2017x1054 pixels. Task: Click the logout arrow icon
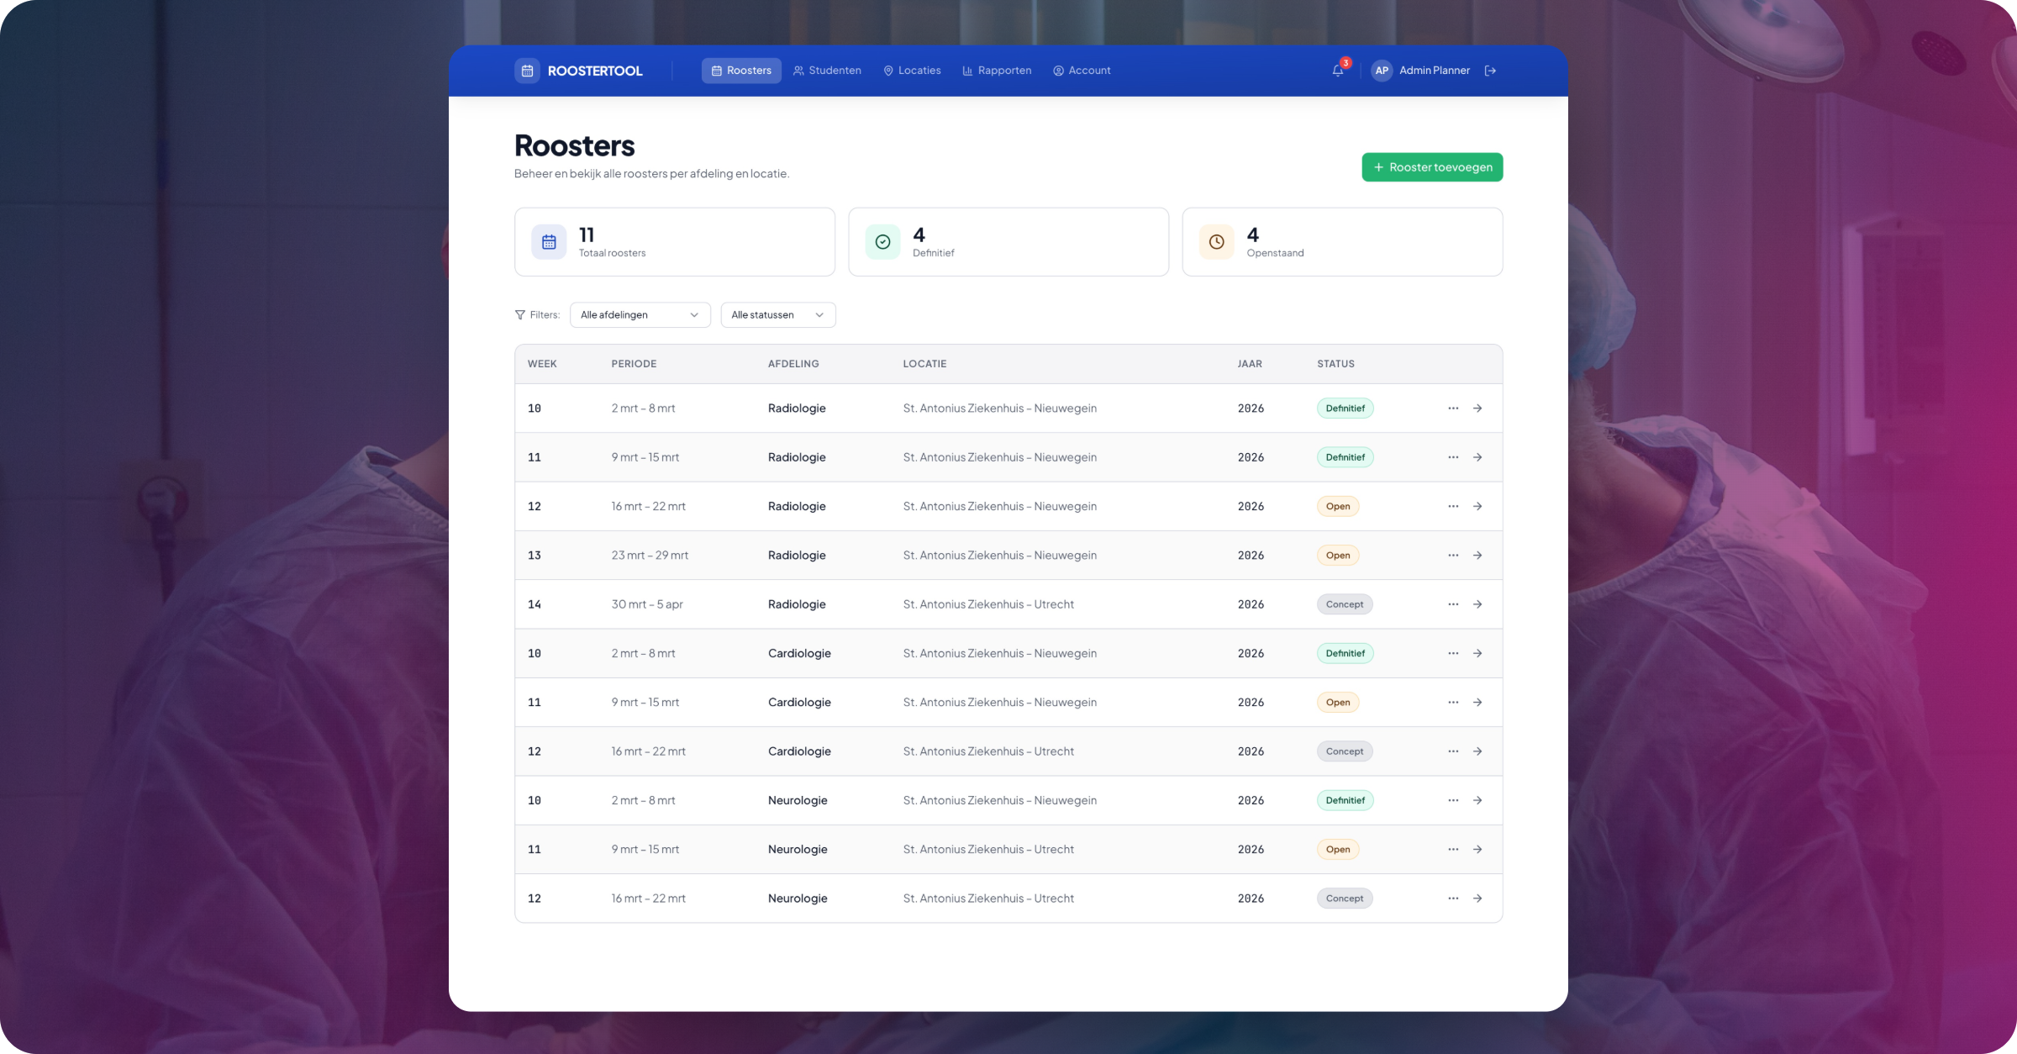(1490, 71)
